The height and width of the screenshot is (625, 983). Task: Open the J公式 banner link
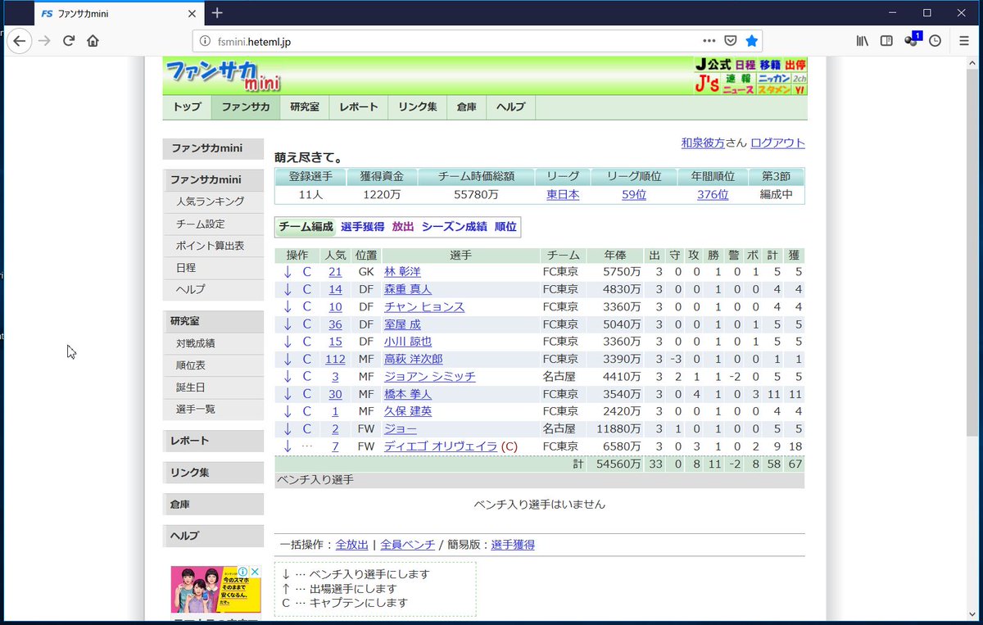tap(713, 65)
